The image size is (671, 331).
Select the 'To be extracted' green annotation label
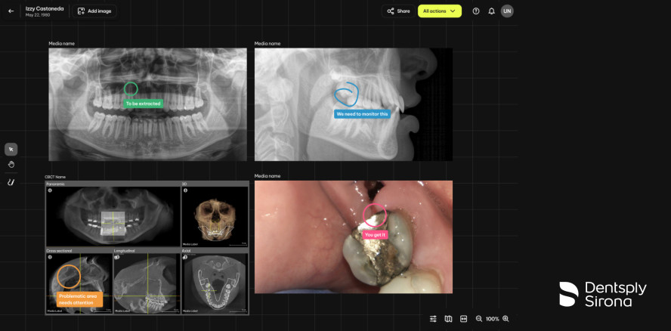click(144, 104)
